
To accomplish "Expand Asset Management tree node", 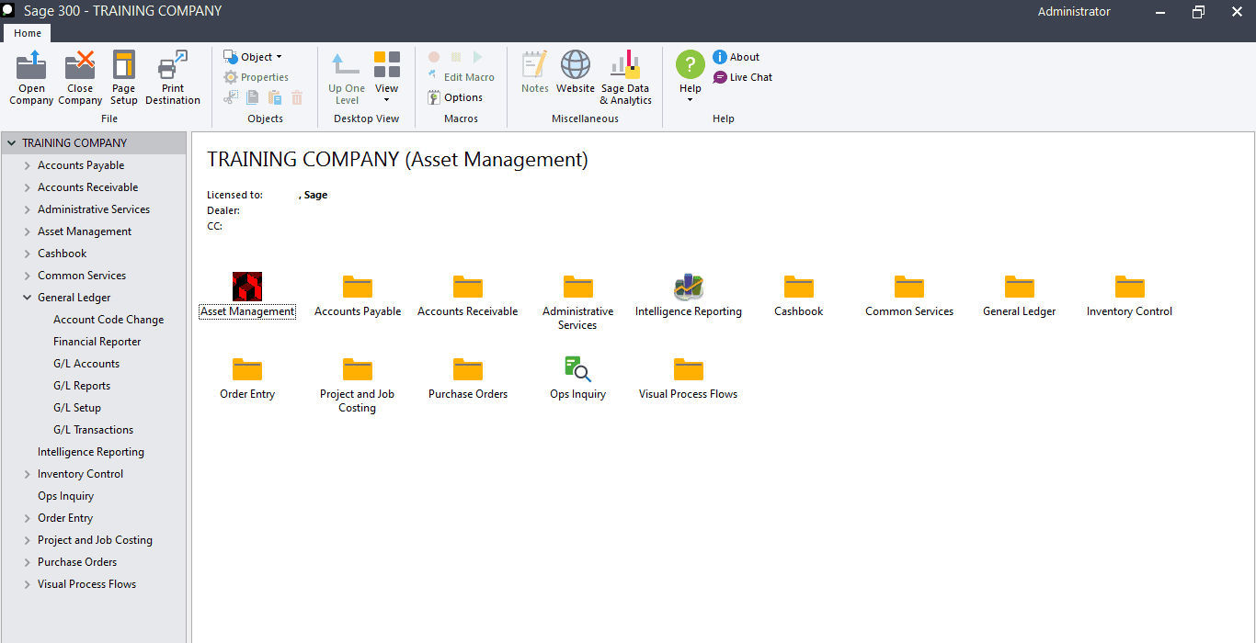I will (28, 231).
